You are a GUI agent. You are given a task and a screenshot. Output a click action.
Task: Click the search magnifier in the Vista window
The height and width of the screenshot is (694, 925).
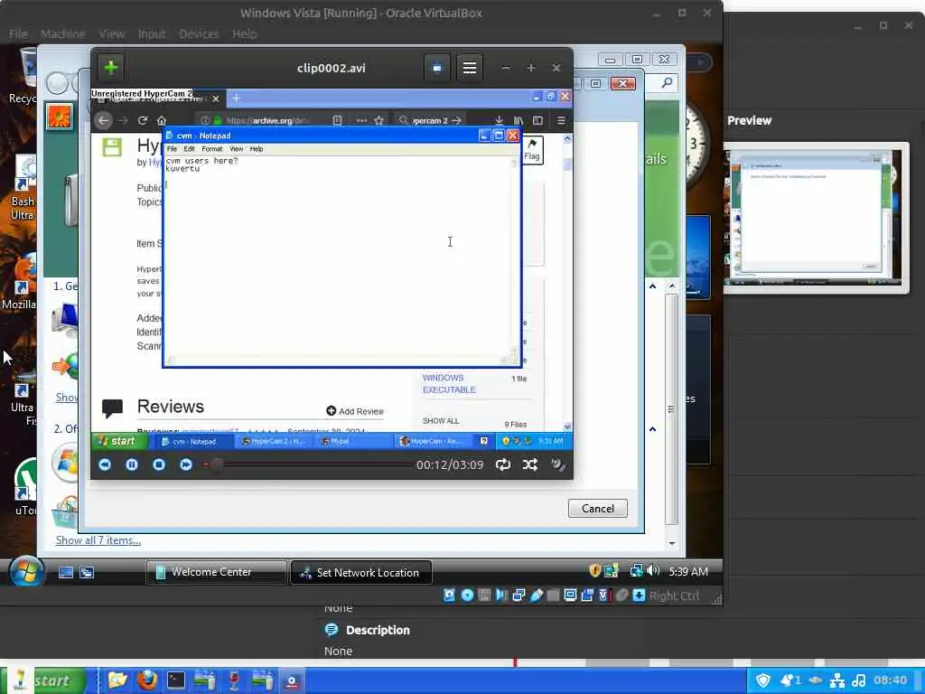pyautogui.click(x=667, y=83)
